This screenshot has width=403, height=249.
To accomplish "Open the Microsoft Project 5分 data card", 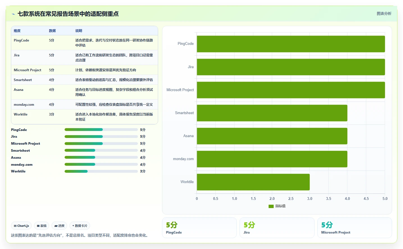I will [355, 228].
